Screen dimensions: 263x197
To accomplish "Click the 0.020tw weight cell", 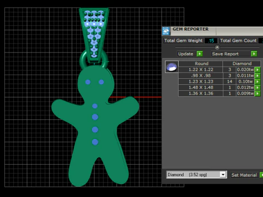I will [x=245, y=69].
